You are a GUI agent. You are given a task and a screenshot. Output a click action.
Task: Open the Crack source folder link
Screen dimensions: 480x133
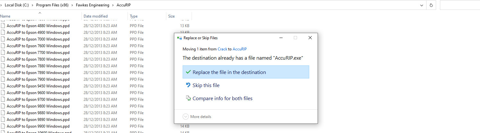pos(222,49)
